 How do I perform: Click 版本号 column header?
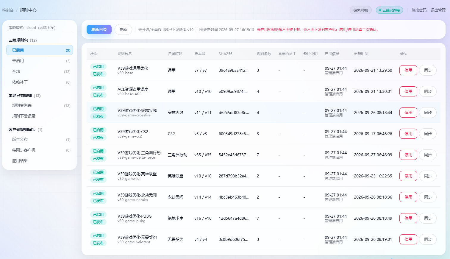coord(200,54)
